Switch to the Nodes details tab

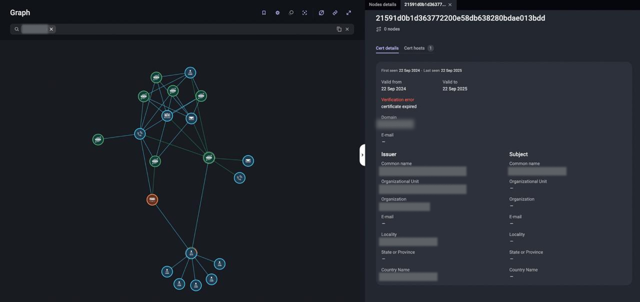(382, 4)
